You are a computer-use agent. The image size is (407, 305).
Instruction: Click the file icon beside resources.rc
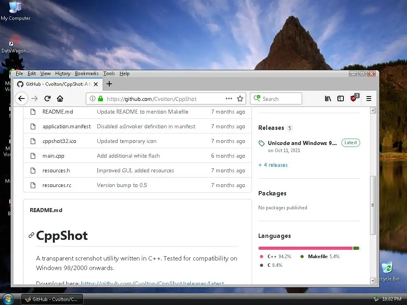click(x=33, y=185)
